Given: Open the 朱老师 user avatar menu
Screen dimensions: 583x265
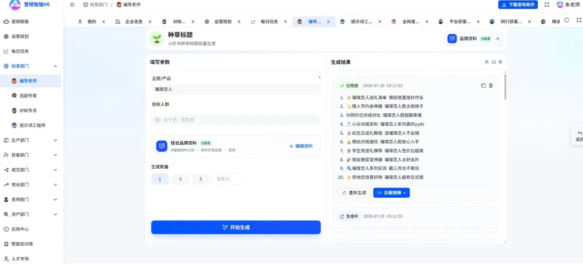Looking at the screenshot, I should pyautogui.click(x=567, y=4).
